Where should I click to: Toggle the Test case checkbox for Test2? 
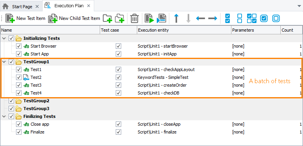(118, 77)
